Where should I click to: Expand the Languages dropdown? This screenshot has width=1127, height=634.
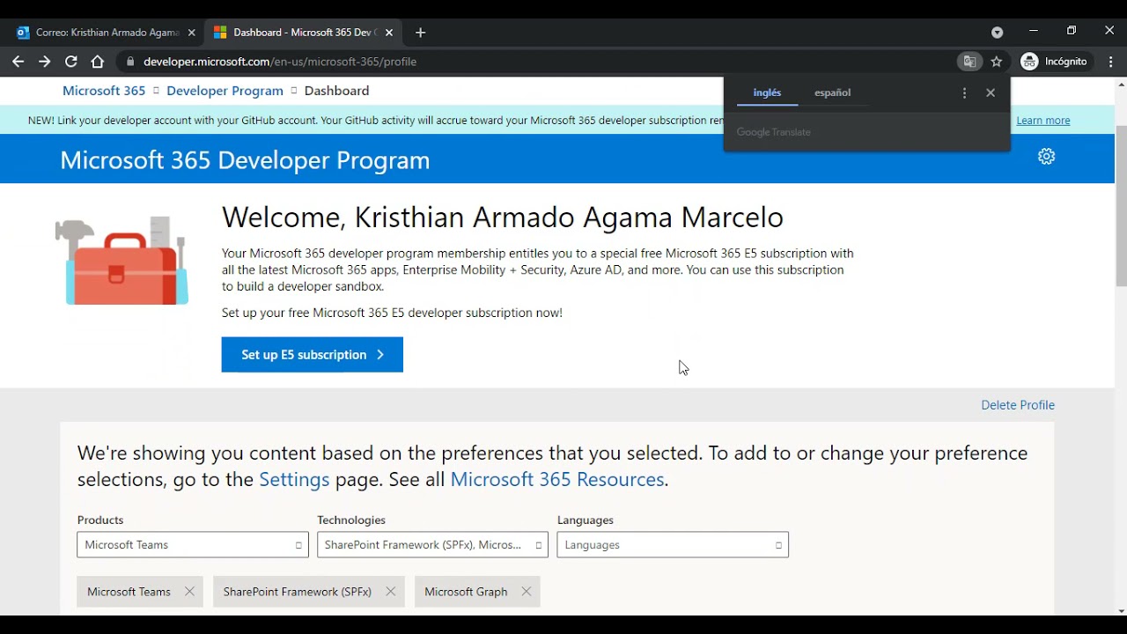click(673, 545)
